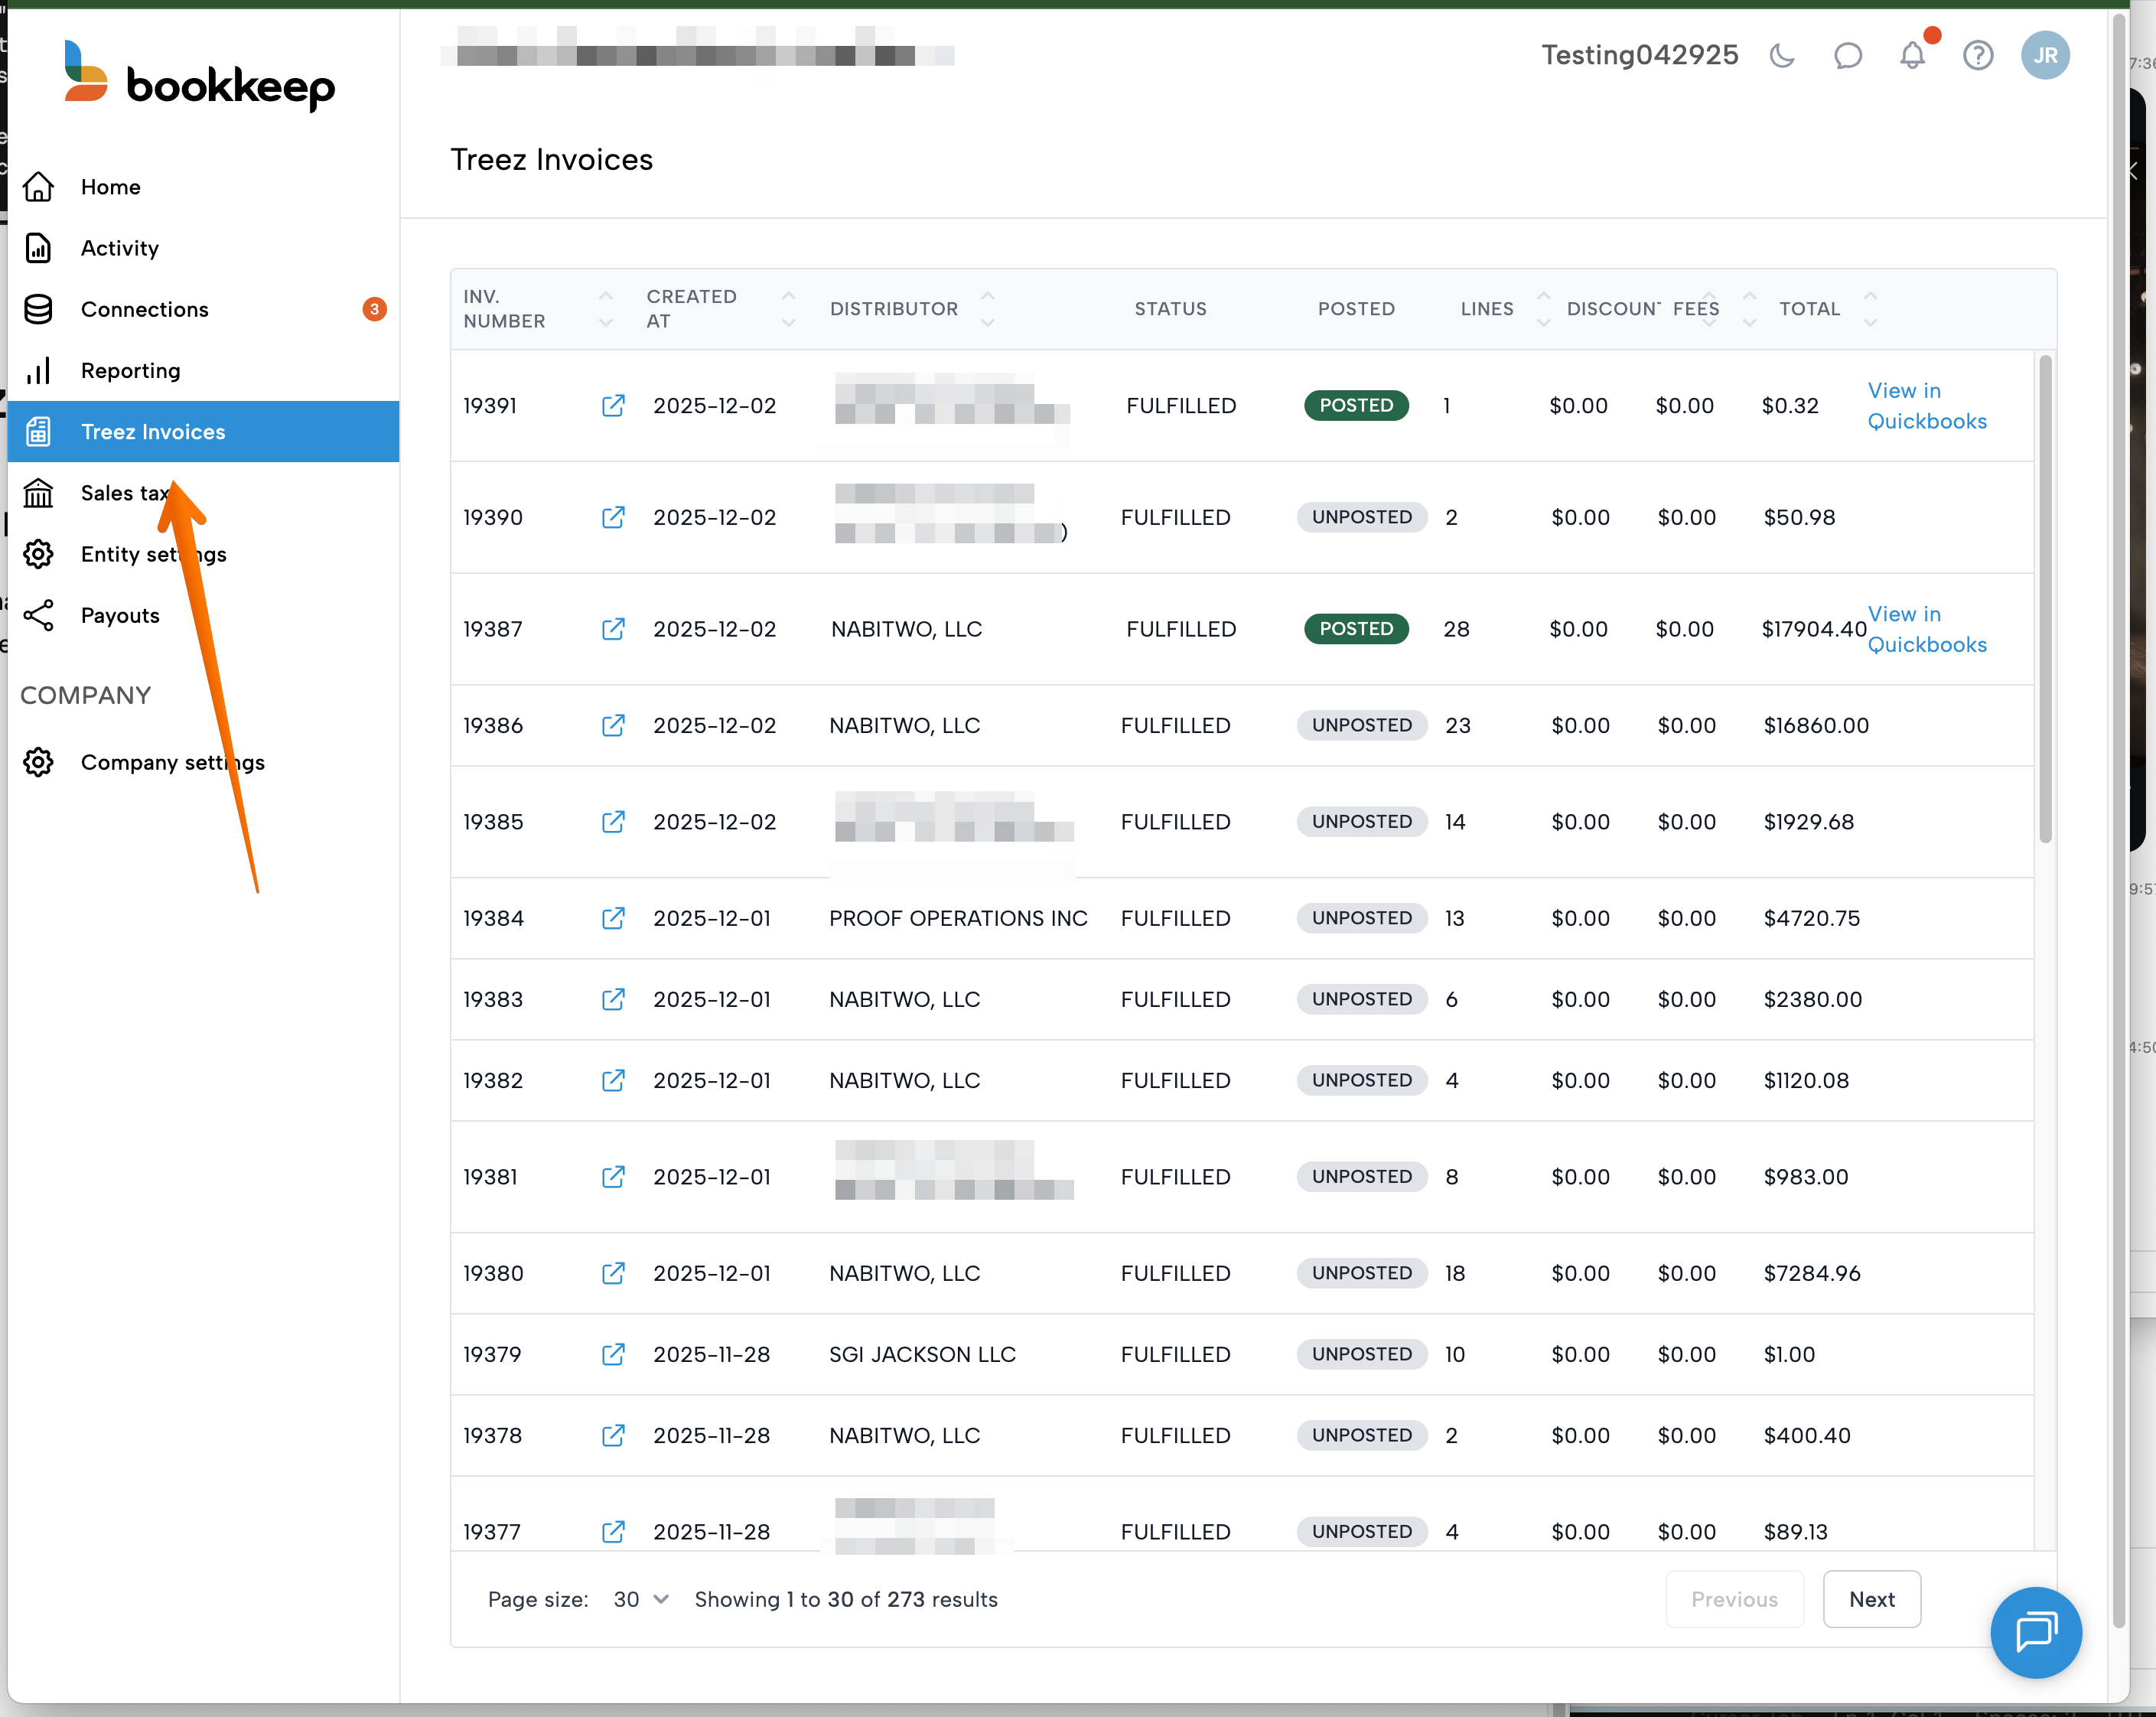Open Payouts in sidebar
The width and height of the screenshot is (2156, 1717).
pos(120,616)
